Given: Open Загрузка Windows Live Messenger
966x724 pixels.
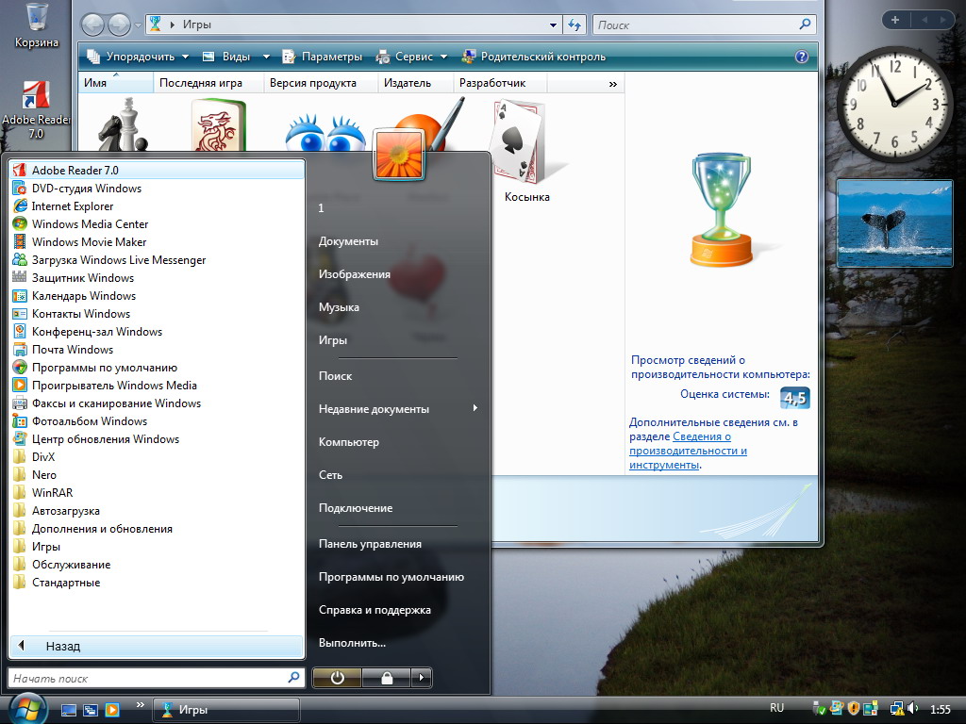Looking at the screenshot, I should pyautogui.click(x=157, y=260).
